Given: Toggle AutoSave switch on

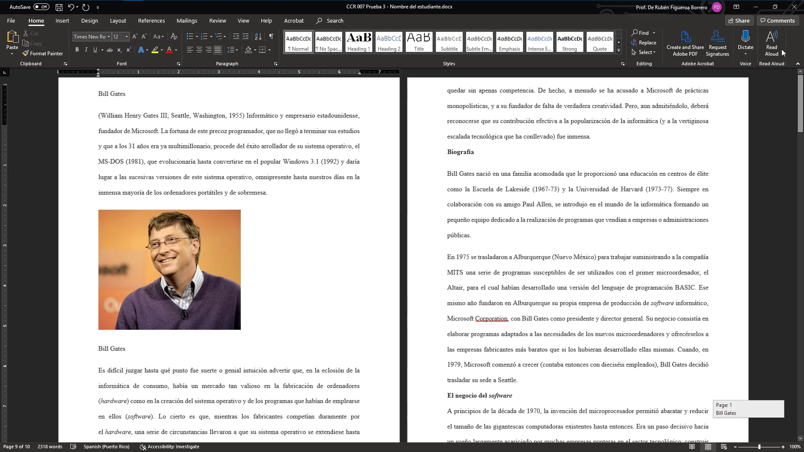Looking at the screenshot, I should pos(42,7).
